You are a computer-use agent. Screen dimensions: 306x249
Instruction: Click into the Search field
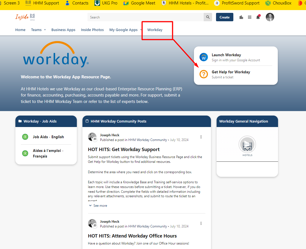pos(146,17)
